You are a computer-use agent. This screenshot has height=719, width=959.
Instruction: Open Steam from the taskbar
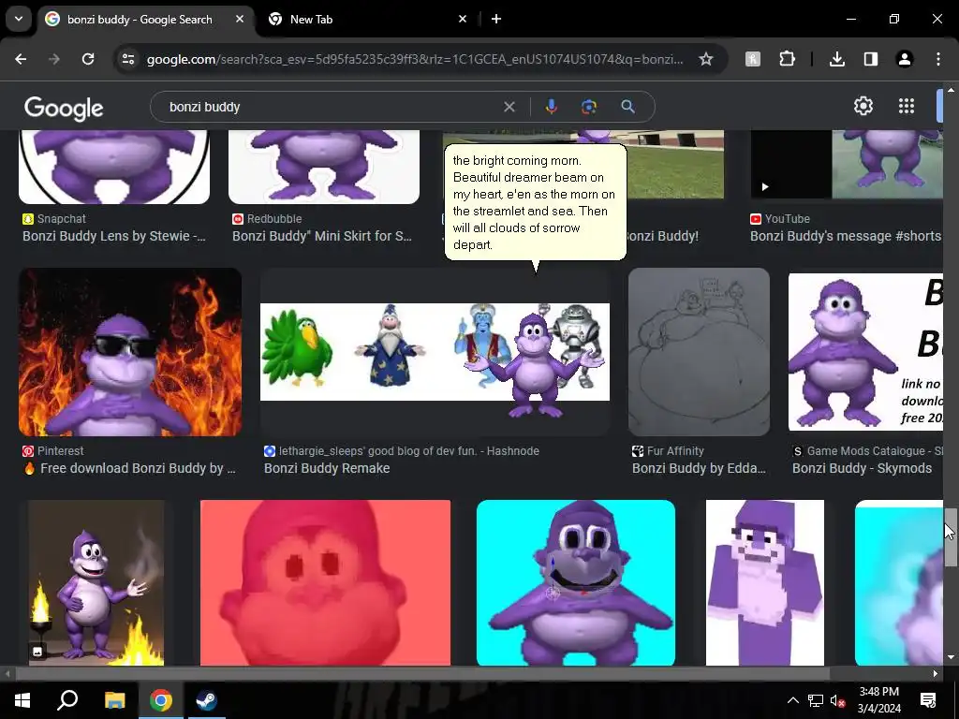coord(207,700)
